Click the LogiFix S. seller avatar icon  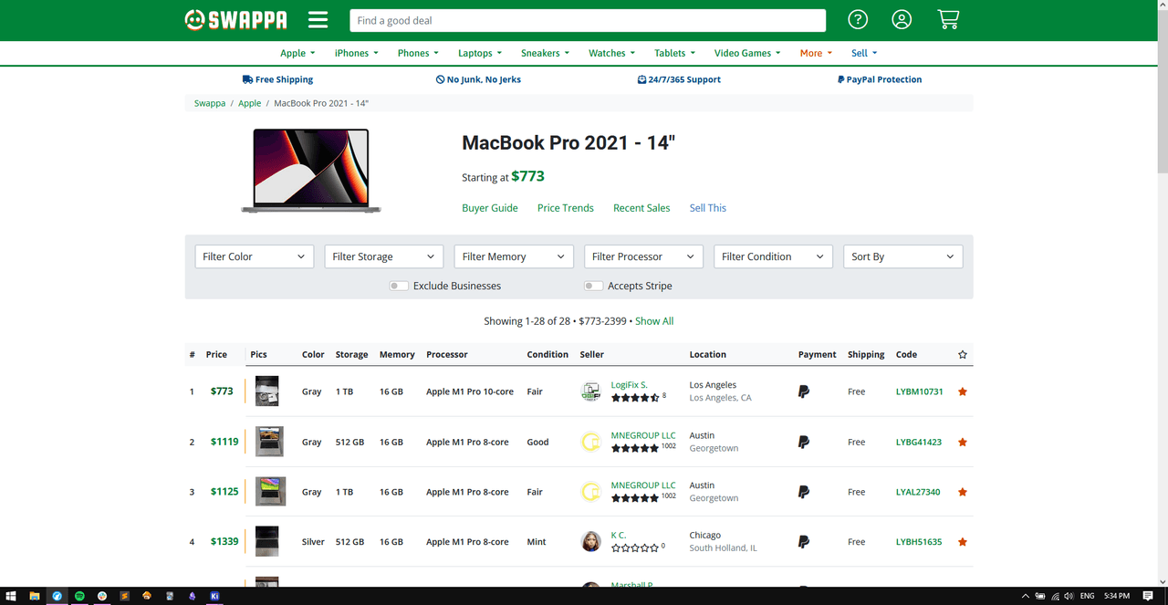(x=591, y=391)
